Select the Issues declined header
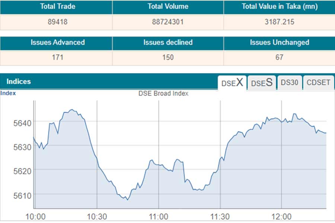 tap(168, 42)
